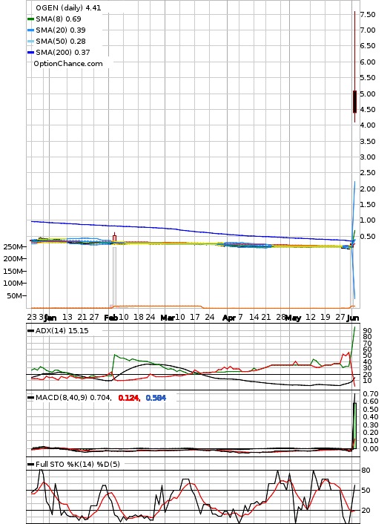Viewport: 390px width, 524px height.
Task: Click the dark blue SMA(200) color swatch
Action: 30,52
